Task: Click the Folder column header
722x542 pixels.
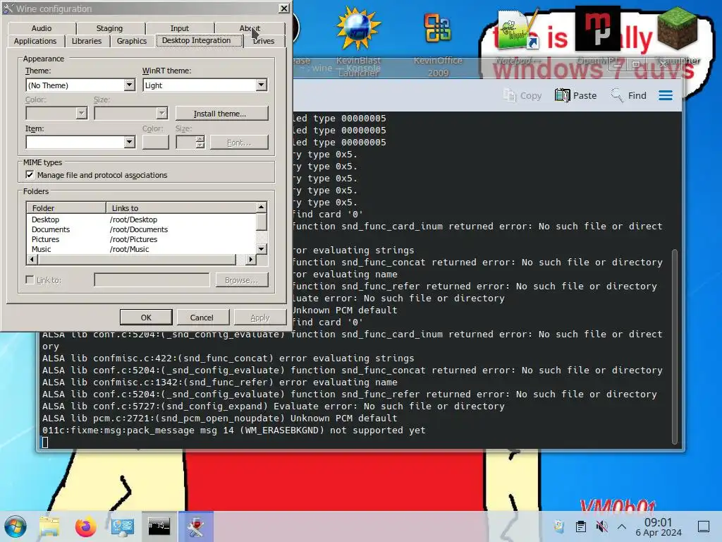Action: coord(66,208)
